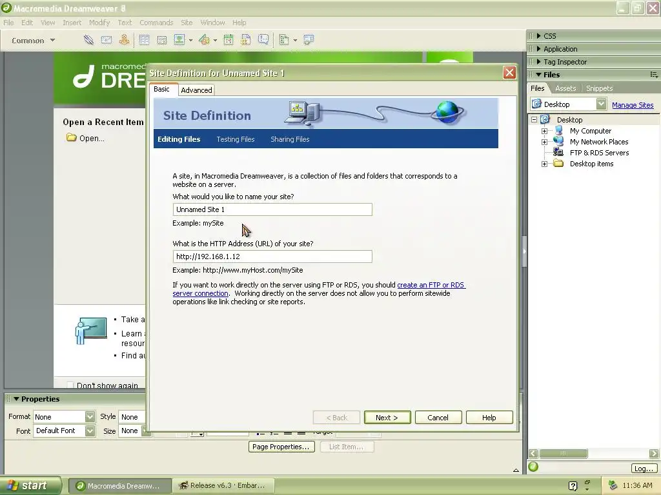Open the Desktop site dropdown in Files panel
The image size is (661, 495).
tap(601, 104)
